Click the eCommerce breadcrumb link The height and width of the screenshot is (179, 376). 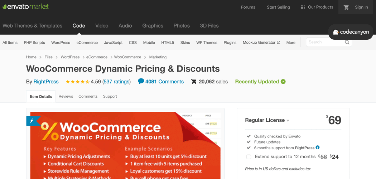[x=97, y=57]
